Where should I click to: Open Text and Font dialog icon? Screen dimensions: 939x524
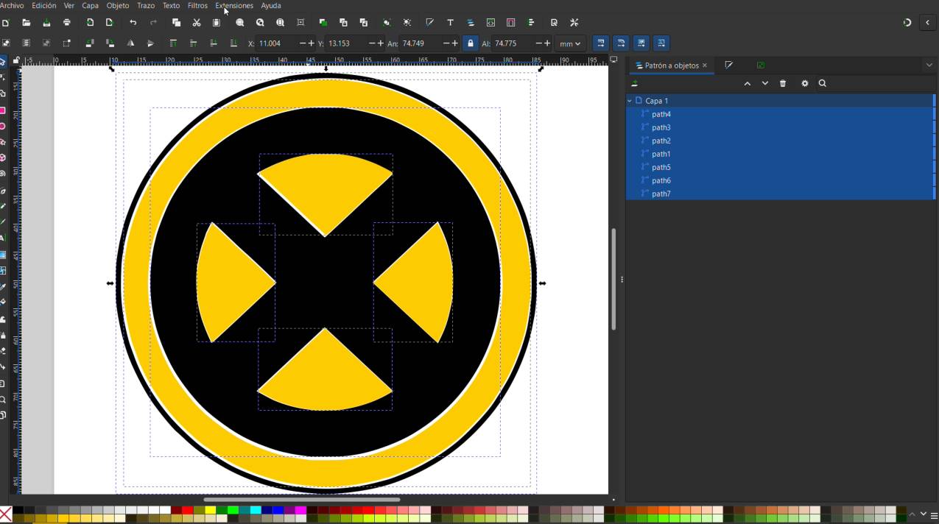point(450,23)
